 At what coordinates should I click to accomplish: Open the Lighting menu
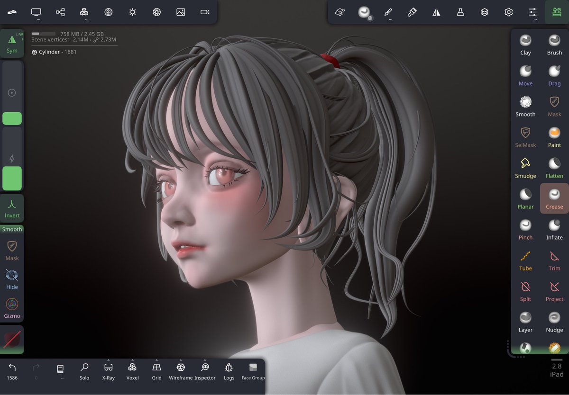coord(132,12)
